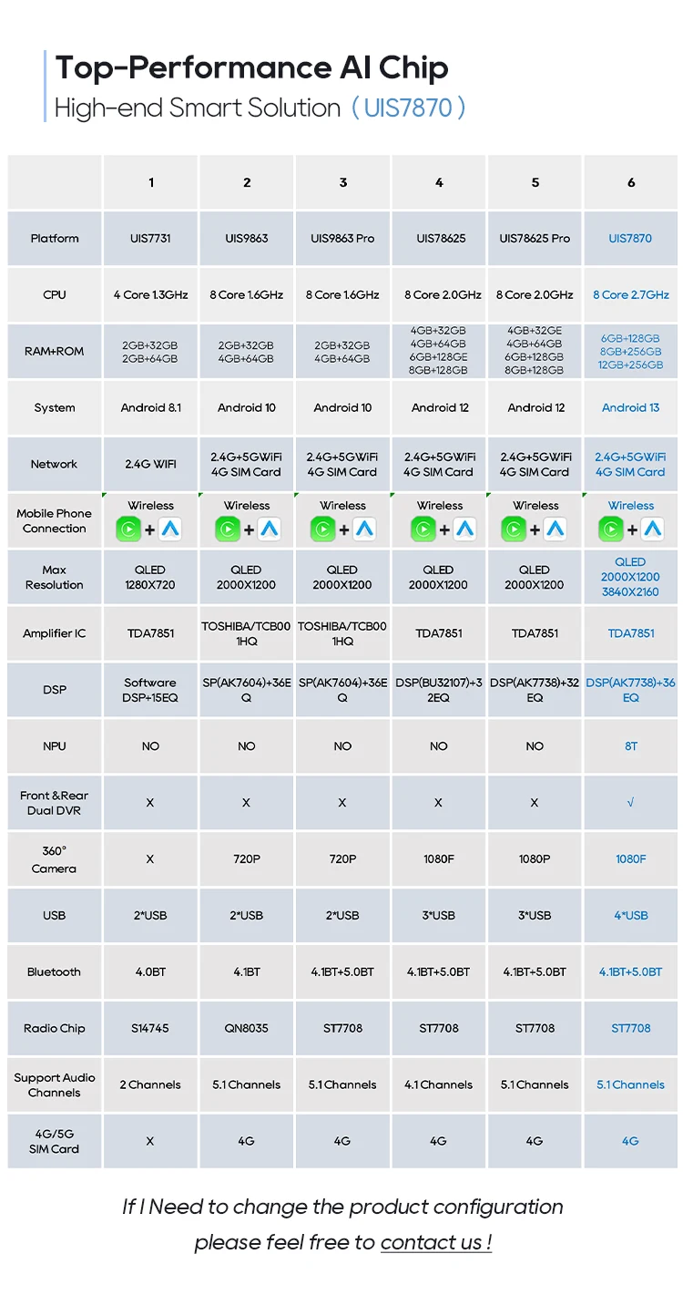This screenshot has height=1295, width=683.
Task: Select the column 1 header
Action: tap(151, 182)
